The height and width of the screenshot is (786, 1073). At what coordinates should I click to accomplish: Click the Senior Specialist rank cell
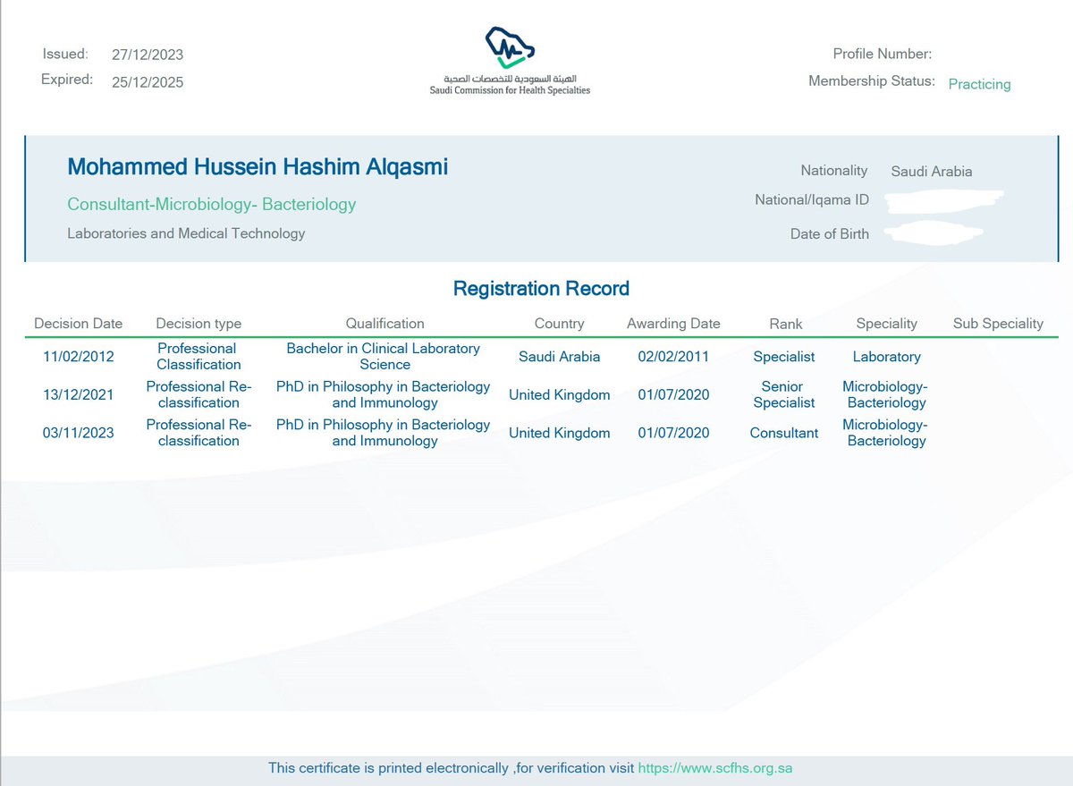784,394
